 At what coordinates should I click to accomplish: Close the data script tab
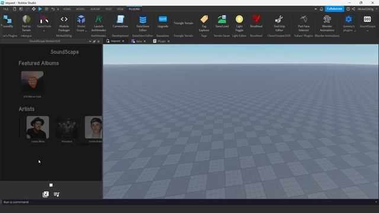pos(144,41)
